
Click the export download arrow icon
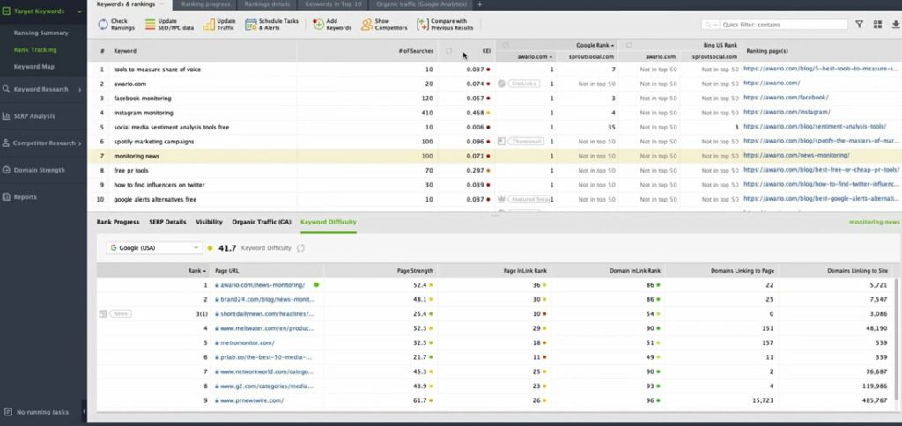pyautogui.click(x=896, y=25)
